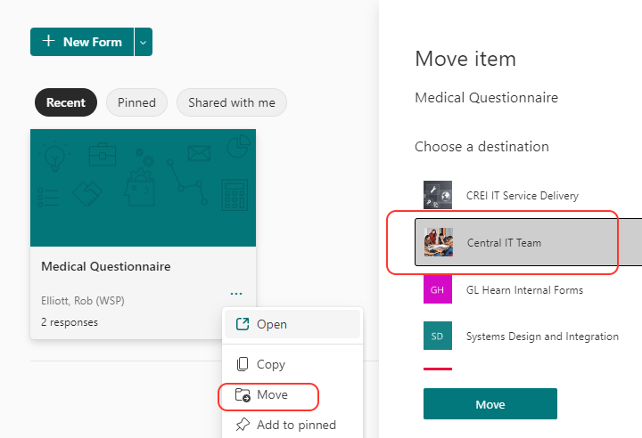Click the Open icon in context menu
Viewport: 642px width, 438px height.
coord(242,324)
